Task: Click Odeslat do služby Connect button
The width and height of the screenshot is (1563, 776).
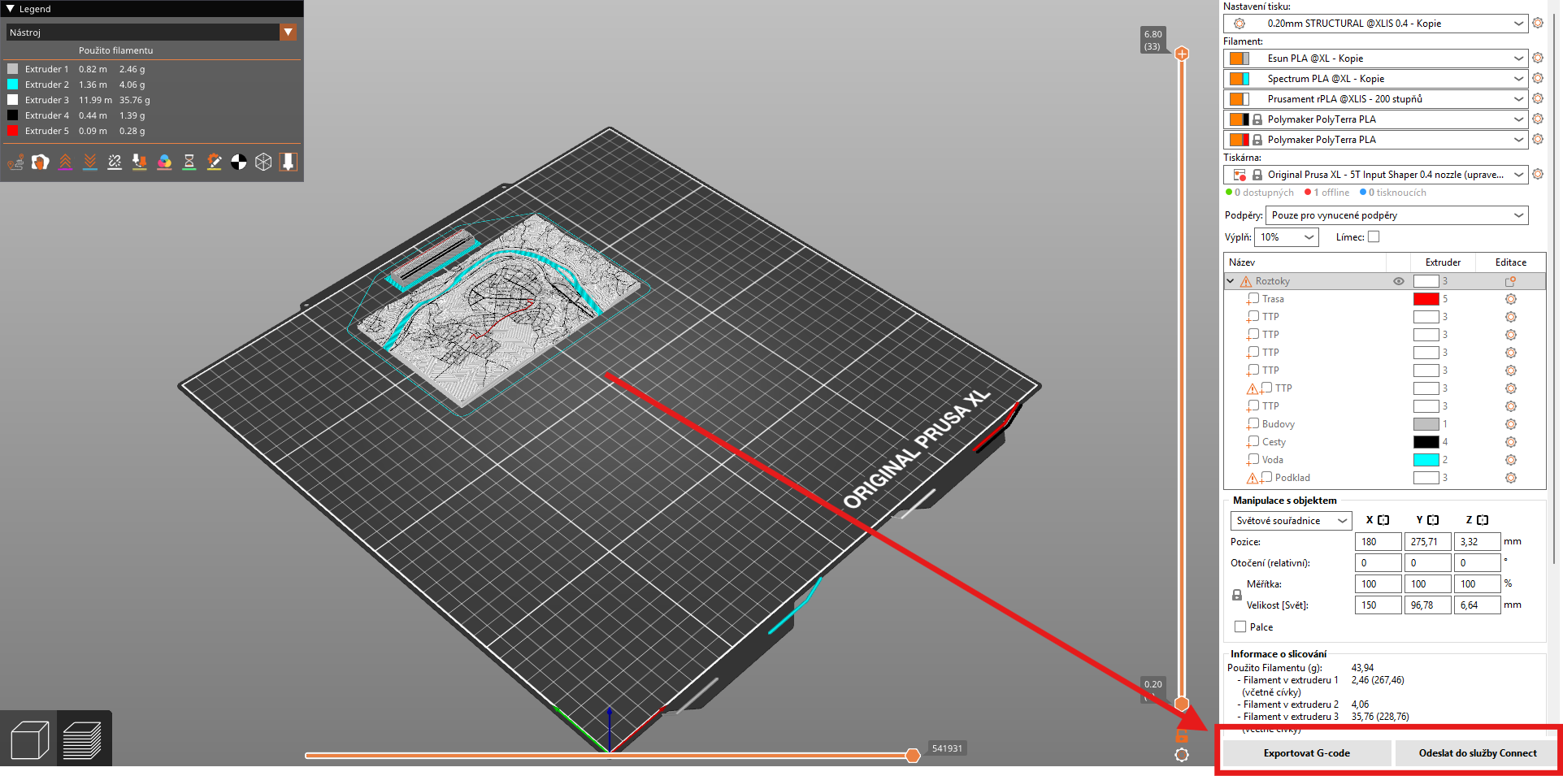Action: (x=1477, y=753)
